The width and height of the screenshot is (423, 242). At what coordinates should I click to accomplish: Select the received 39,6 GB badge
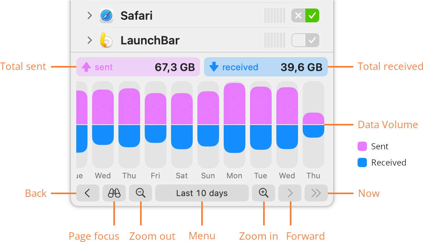coord(266,67)
